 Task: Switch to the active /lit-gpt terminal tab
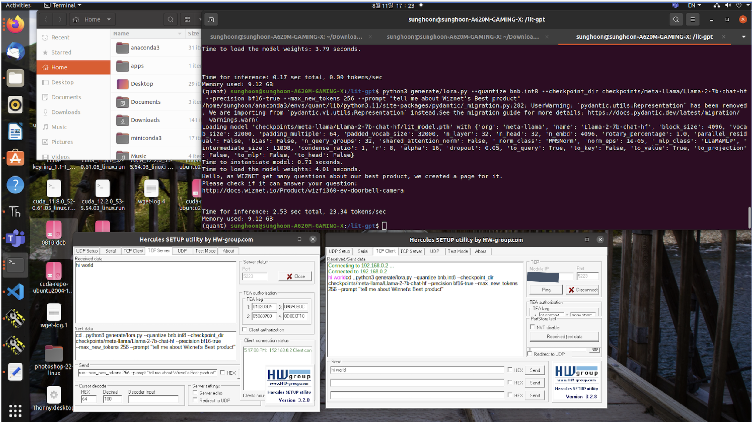point(644,37)
